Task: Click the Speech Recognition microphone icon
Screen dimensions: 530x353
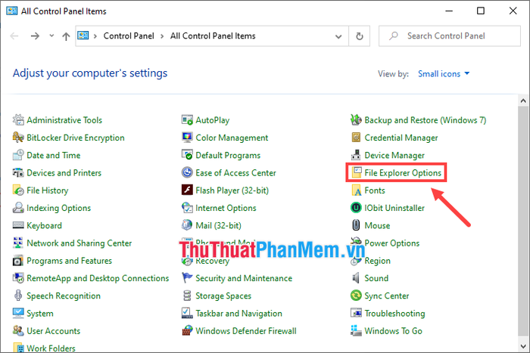Action: tap(18, 296)
